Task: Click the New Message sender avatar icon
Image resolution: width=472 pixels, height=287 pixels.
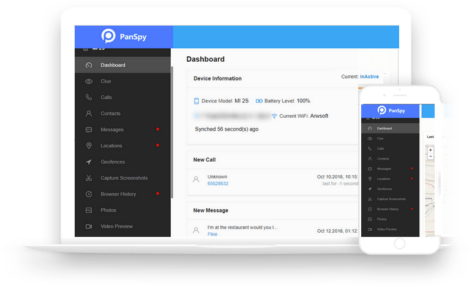Action: (196, 230)
